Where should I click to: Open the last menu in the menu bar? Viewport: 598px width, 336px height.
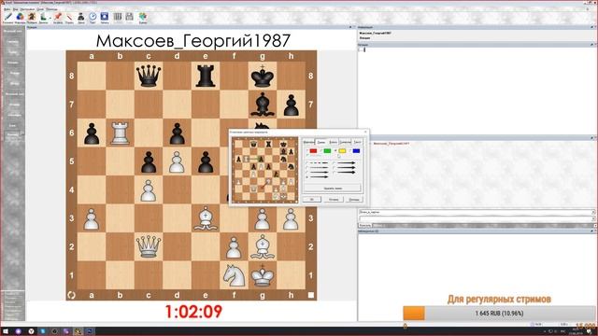(x=51, y=9)
